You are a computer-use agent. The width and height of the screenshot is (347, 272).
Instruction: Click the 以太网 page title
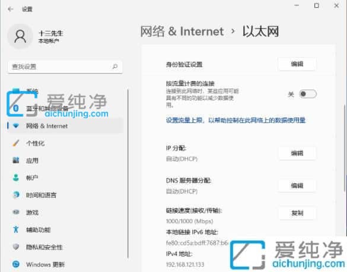click(x=260, y=31)
